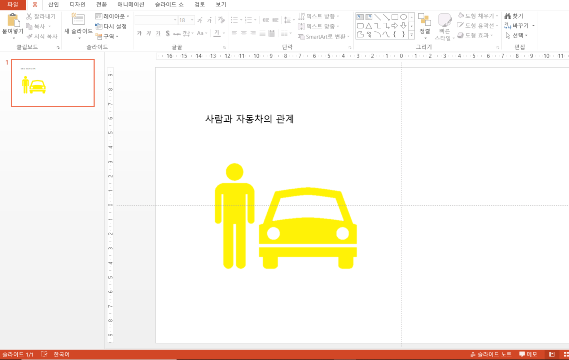Pick the triangle shape tool
Image resolution: width=569 pixels, height=360 pixels.
click(x=369, y=26)
